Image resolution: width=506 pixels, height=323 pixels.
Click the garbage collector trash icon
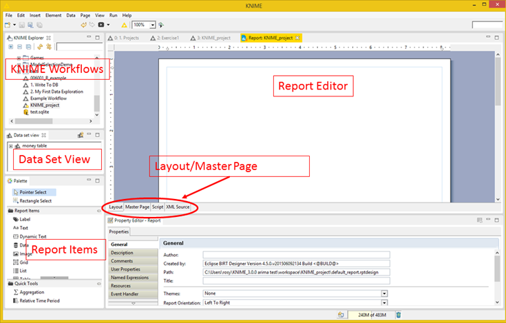399,315
